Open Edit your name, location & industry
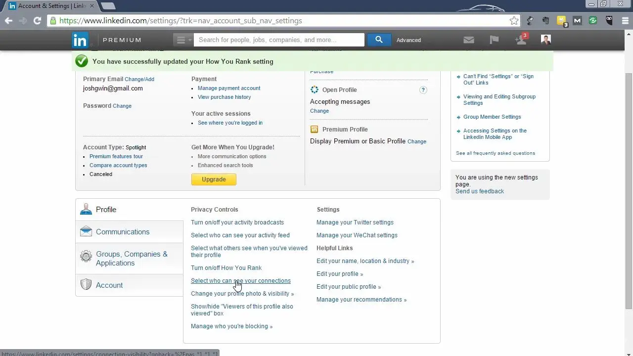The width and height of the screenshot is (633, 356). [365, 261]
